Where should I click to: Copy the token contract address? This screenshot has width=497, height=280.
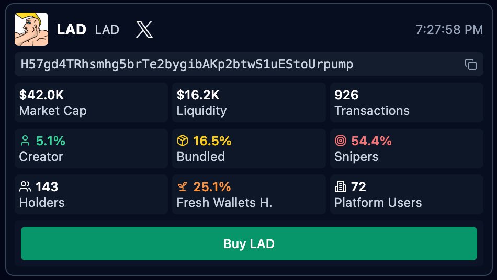471,64
